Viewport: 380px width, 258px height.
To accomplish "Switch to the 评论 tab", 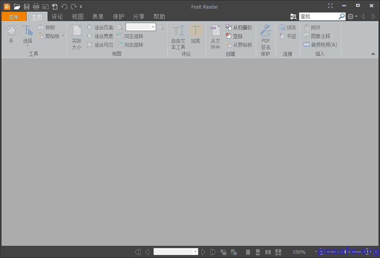I will pos(57,17).
